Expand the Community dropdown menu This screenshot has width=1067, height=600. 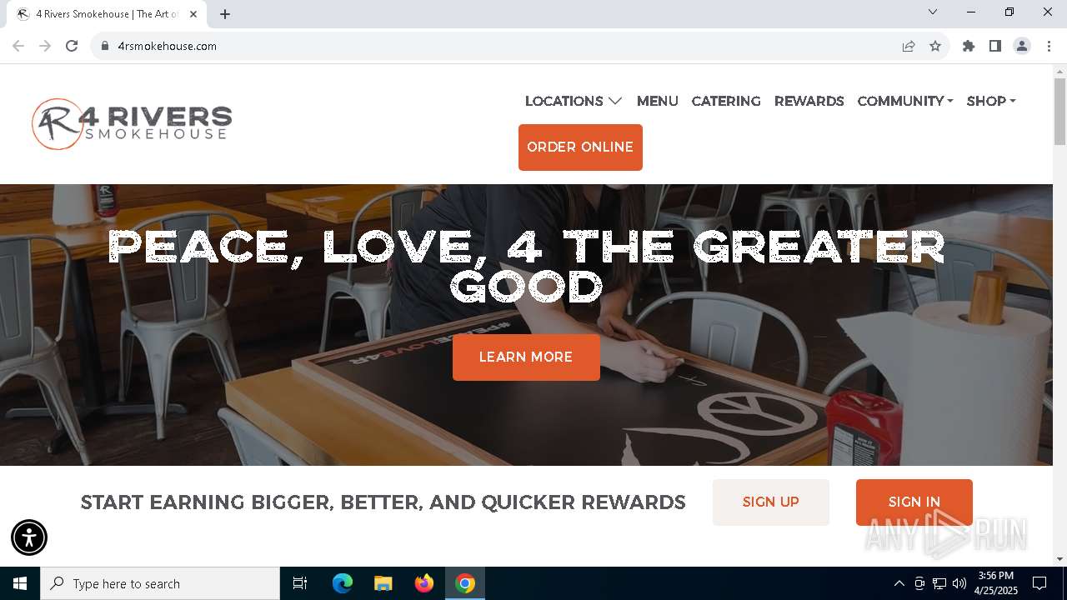coord(905,101)
